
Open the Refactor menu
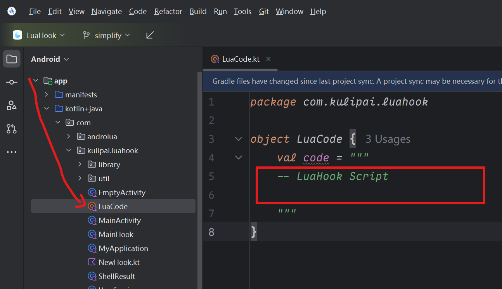point(168,11)
